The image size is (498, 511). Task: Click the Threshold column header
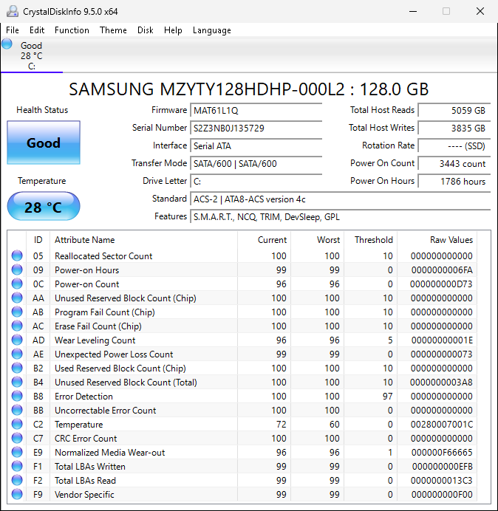(370, 240)
